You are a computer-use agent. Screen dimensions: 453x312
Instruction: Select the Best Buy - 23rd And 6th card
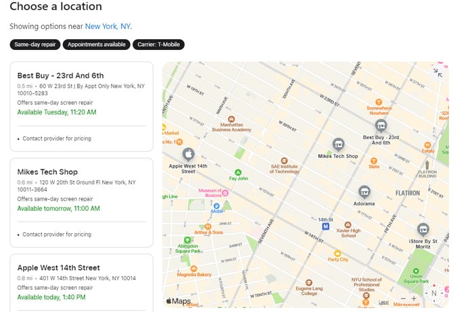coord(81,107)
